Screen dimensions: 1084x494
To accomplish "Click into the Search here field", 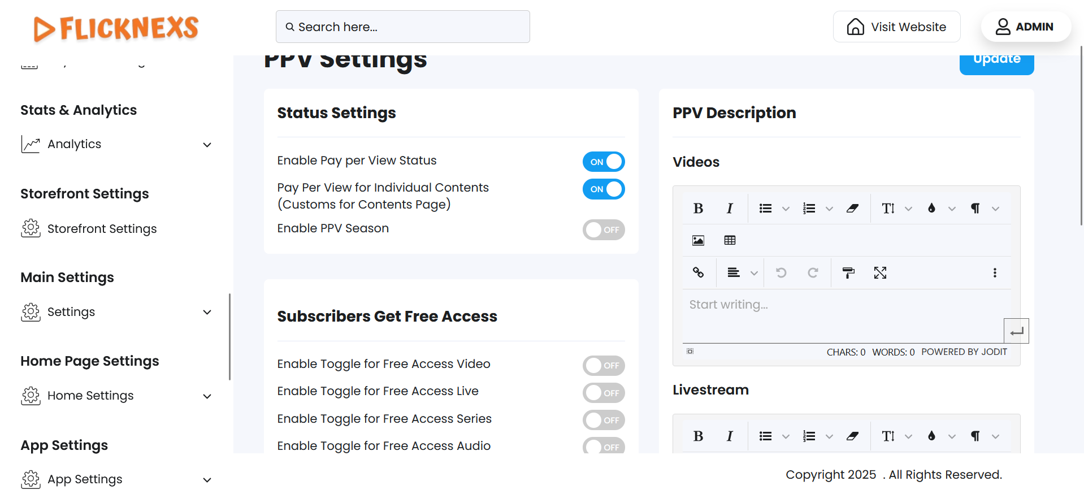I will [x=402, y=27].
